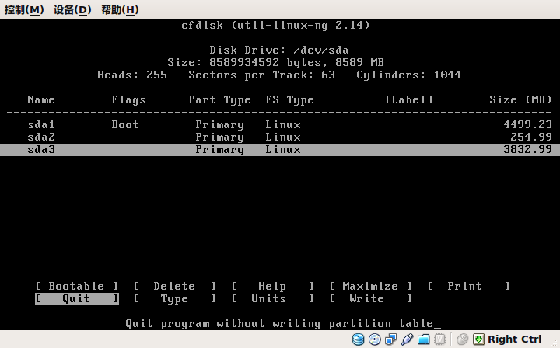Open the 控制(M) menu
Viewport: 560px width, 348px height.
pyautogui.click(x=24, y=9)
